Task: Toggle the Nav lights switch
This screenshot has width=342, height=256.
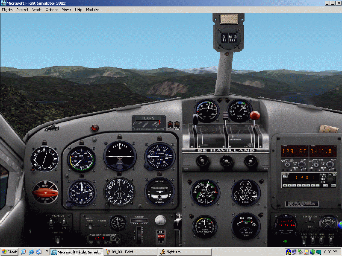Action: (x=321, y=240)
